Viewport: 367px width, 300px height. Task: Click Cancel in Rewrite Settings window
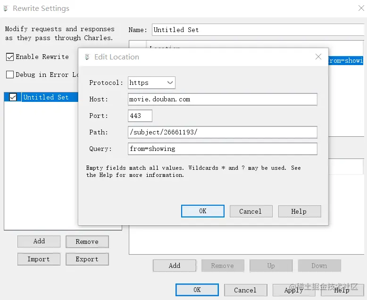coord(245,290)
